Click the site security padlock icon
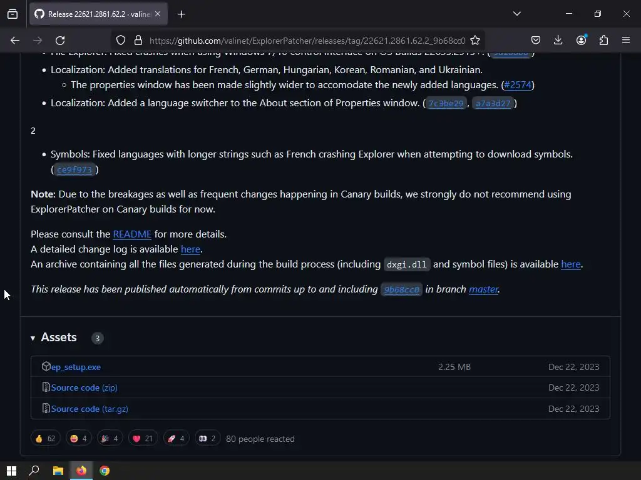641x480 pixels. pos(138,41)
